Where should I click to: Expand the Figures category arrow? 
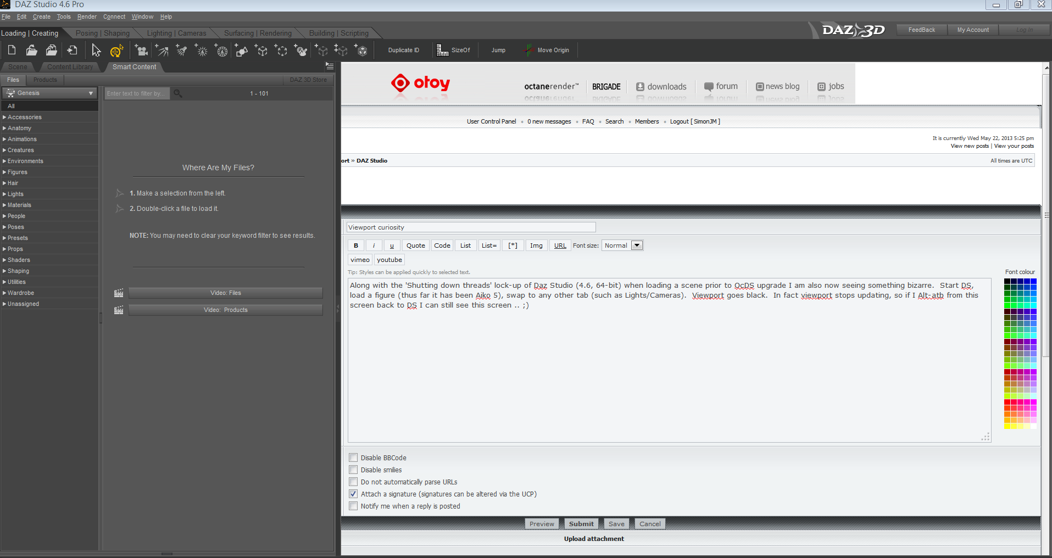coord(4,172)
